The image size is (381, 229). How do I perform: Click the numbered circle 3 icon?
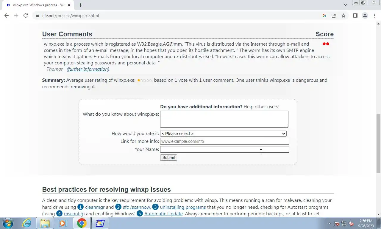point(155,207)
